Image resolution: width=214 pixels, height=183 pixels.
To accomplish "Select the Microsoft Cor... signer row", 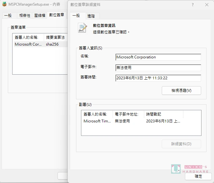I will [x=41, y=44].
